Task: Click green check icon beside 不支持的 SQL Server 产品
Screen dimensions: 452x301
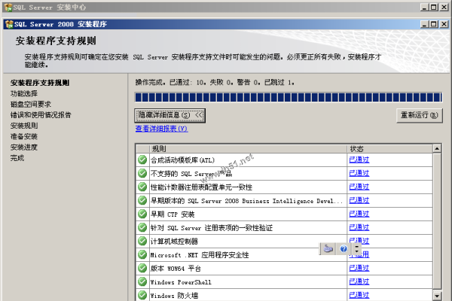Action: point(142,173)
